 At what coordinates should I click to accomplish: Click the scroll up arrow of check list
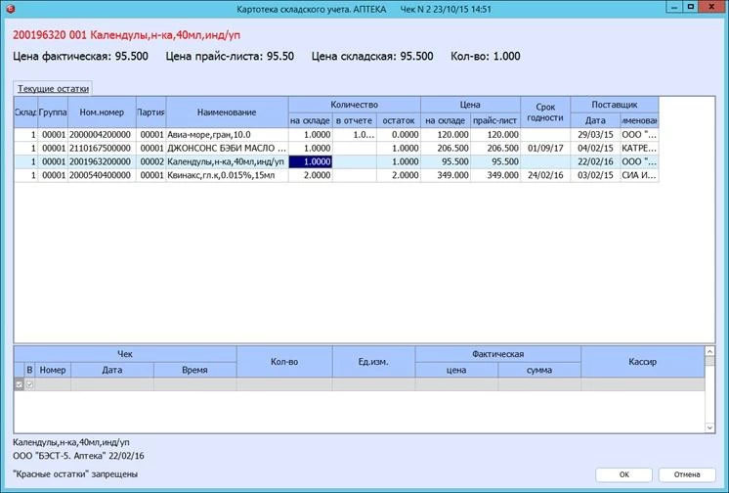tap(709, 351)
